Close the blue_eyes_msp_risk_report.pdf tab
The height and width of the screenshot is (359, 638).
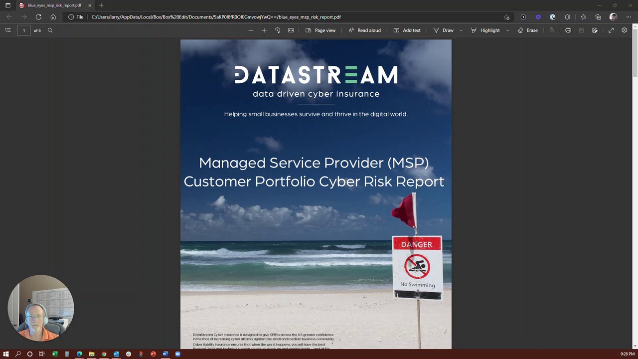(x=90, y=5)
